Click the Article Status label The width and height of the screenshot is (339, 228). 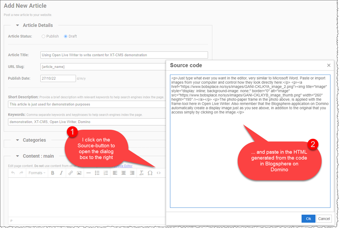click(20, 36)
